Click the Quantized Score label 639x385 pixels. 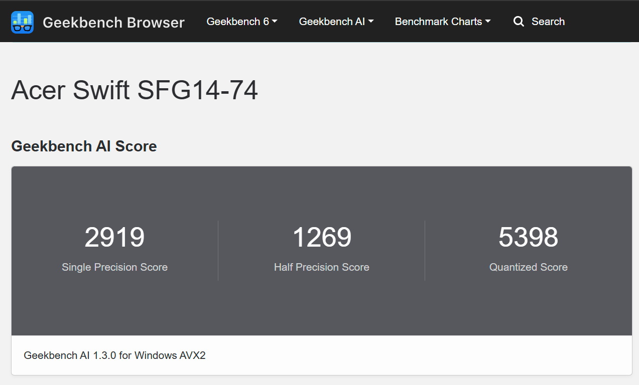pos(529,267)
